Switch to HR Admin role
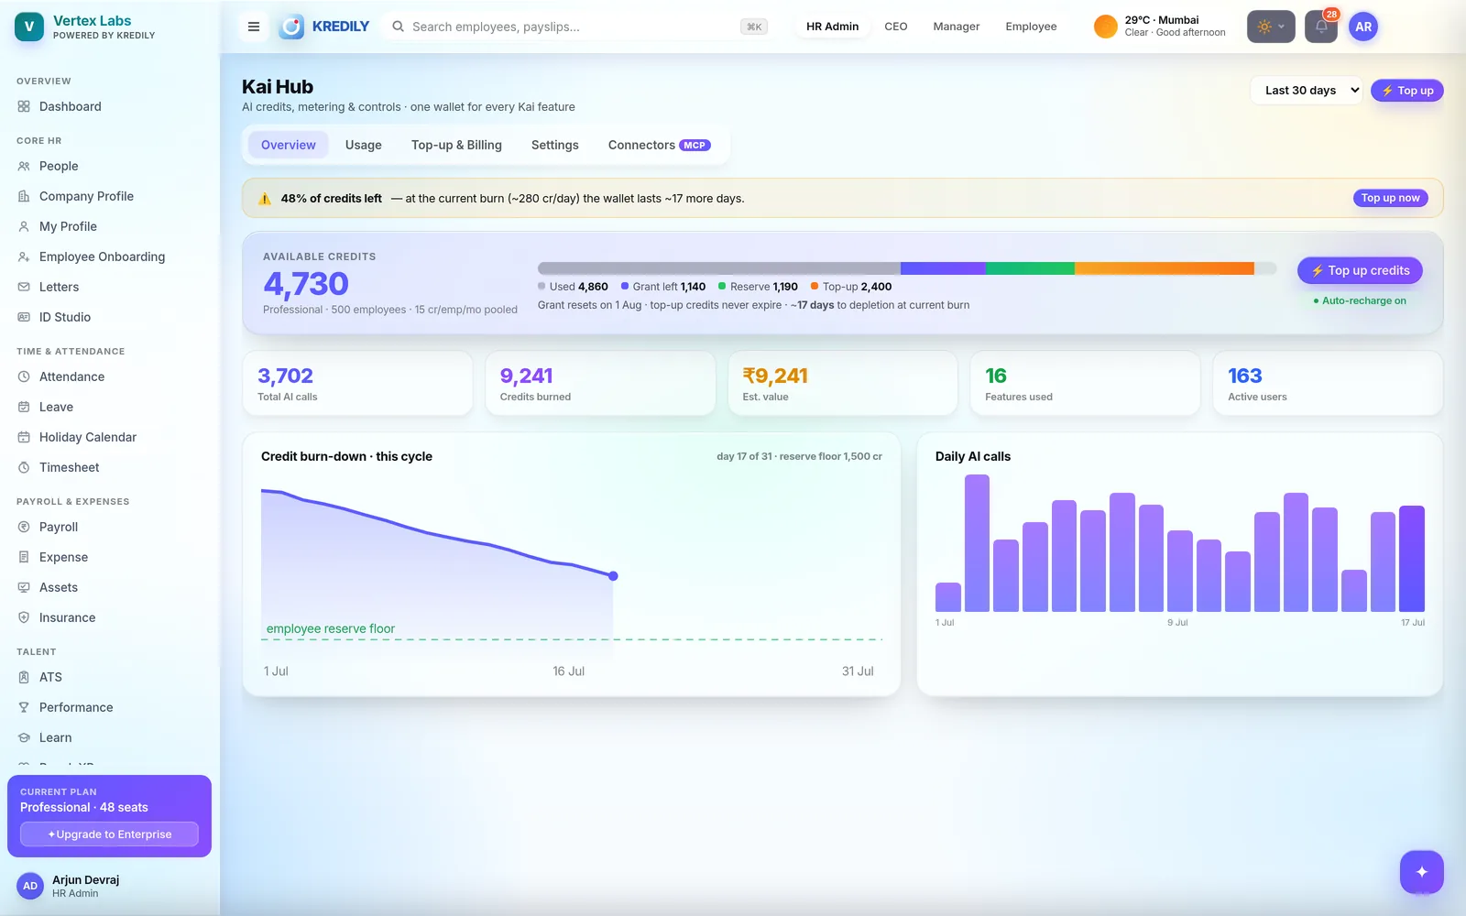The height and width of the screenshot is (916, 1466). pos(832,27)
